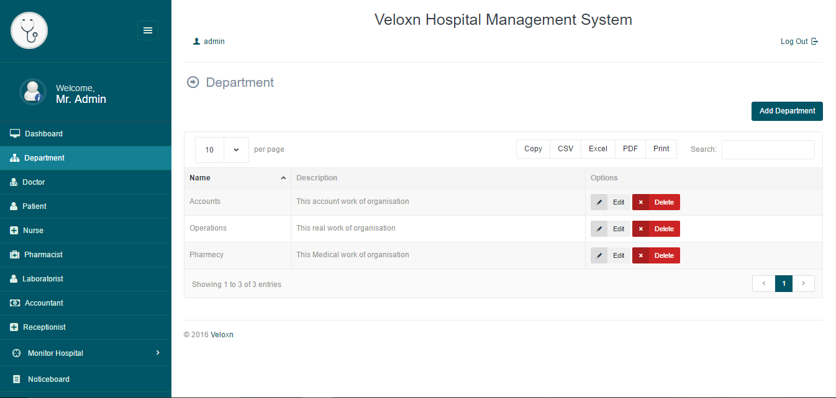The image size is (836, 398).
Task: Click the Mr. Admin avatar icon
Action: click(x=32, y=92)
